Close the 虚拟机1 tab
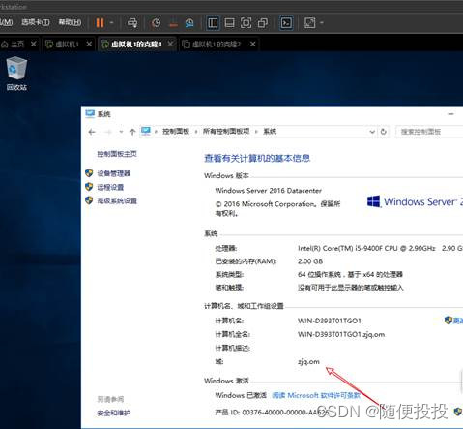The width and height of the screenshot is (463, 429). tap(89, 44)
